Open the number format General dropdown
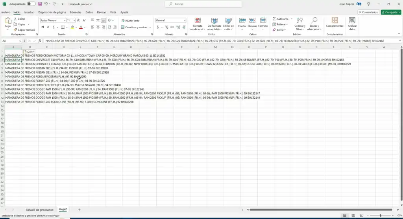 (x=185, y=20)
